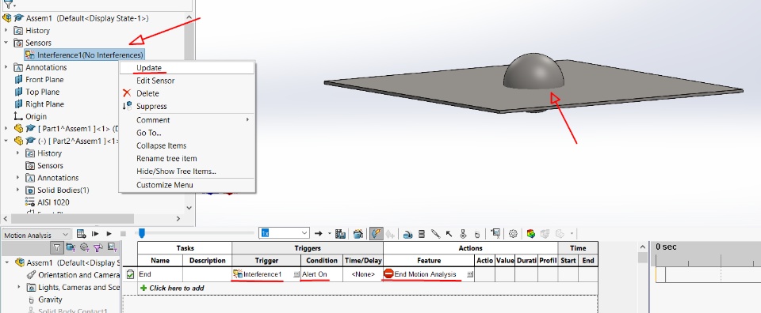
Task: Select the No Filter funnel icon
Action: point(57,247)
